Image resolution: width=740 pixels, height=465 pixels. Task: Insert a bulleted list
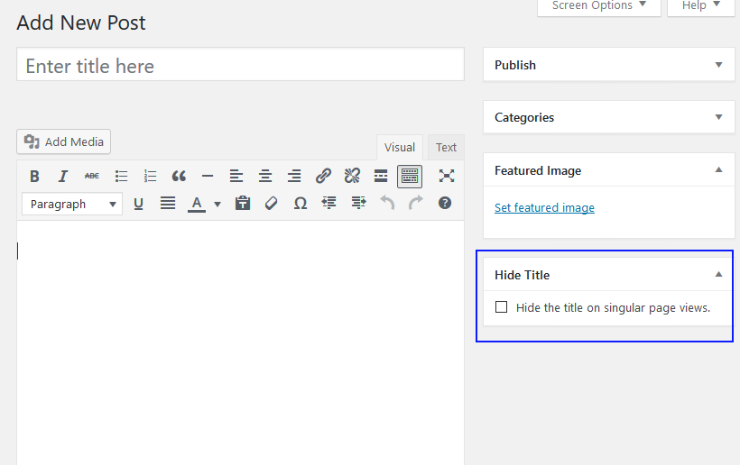click(121, 177)
